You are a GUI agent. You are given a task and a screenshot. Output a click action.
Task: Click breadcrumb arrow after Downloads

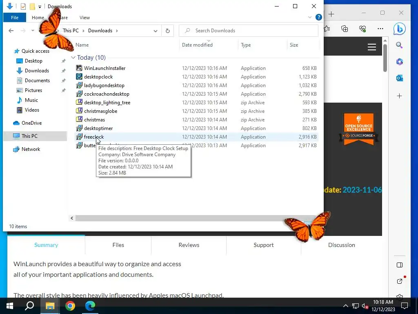click(116, 31)
